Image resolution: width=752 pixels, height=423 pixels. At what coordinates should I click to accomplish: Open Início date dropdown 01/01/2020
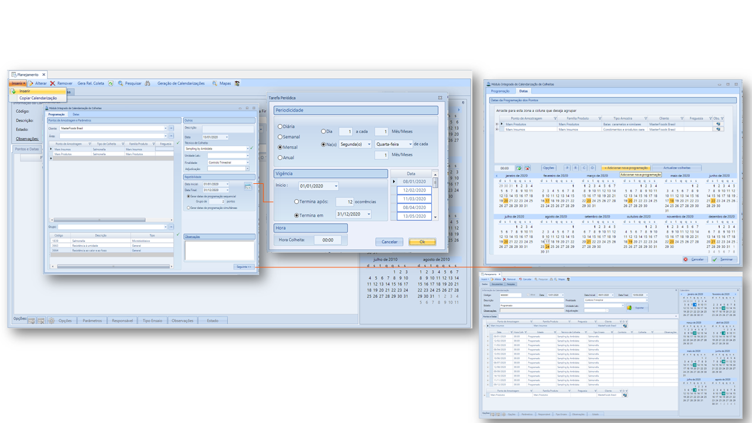pyautogui.click(x=335, y=186)
